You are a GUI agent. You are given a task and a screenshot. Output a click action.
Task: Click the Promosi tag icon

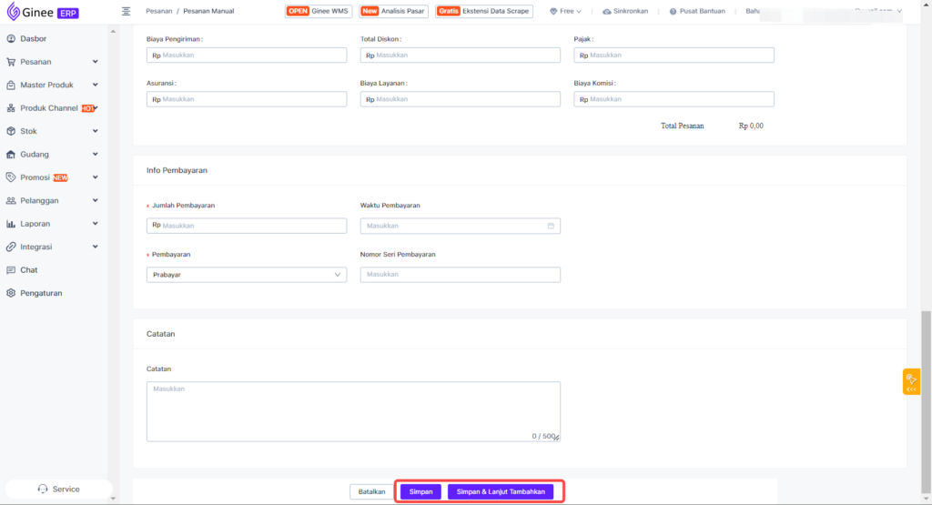click(x=11, y=177)
